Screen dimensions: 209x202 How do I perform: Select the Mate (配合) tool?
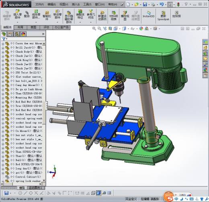tap(27, 14)
